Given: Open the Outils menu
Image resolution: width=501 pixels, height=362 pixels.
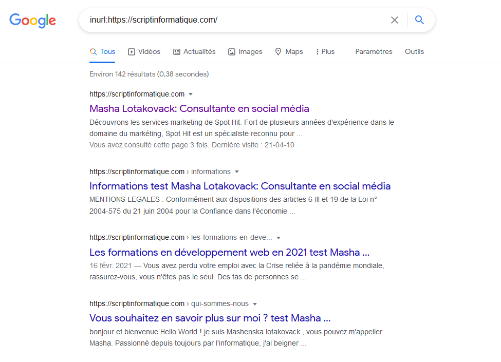Looking at the screenshot, I should point(414,52).
